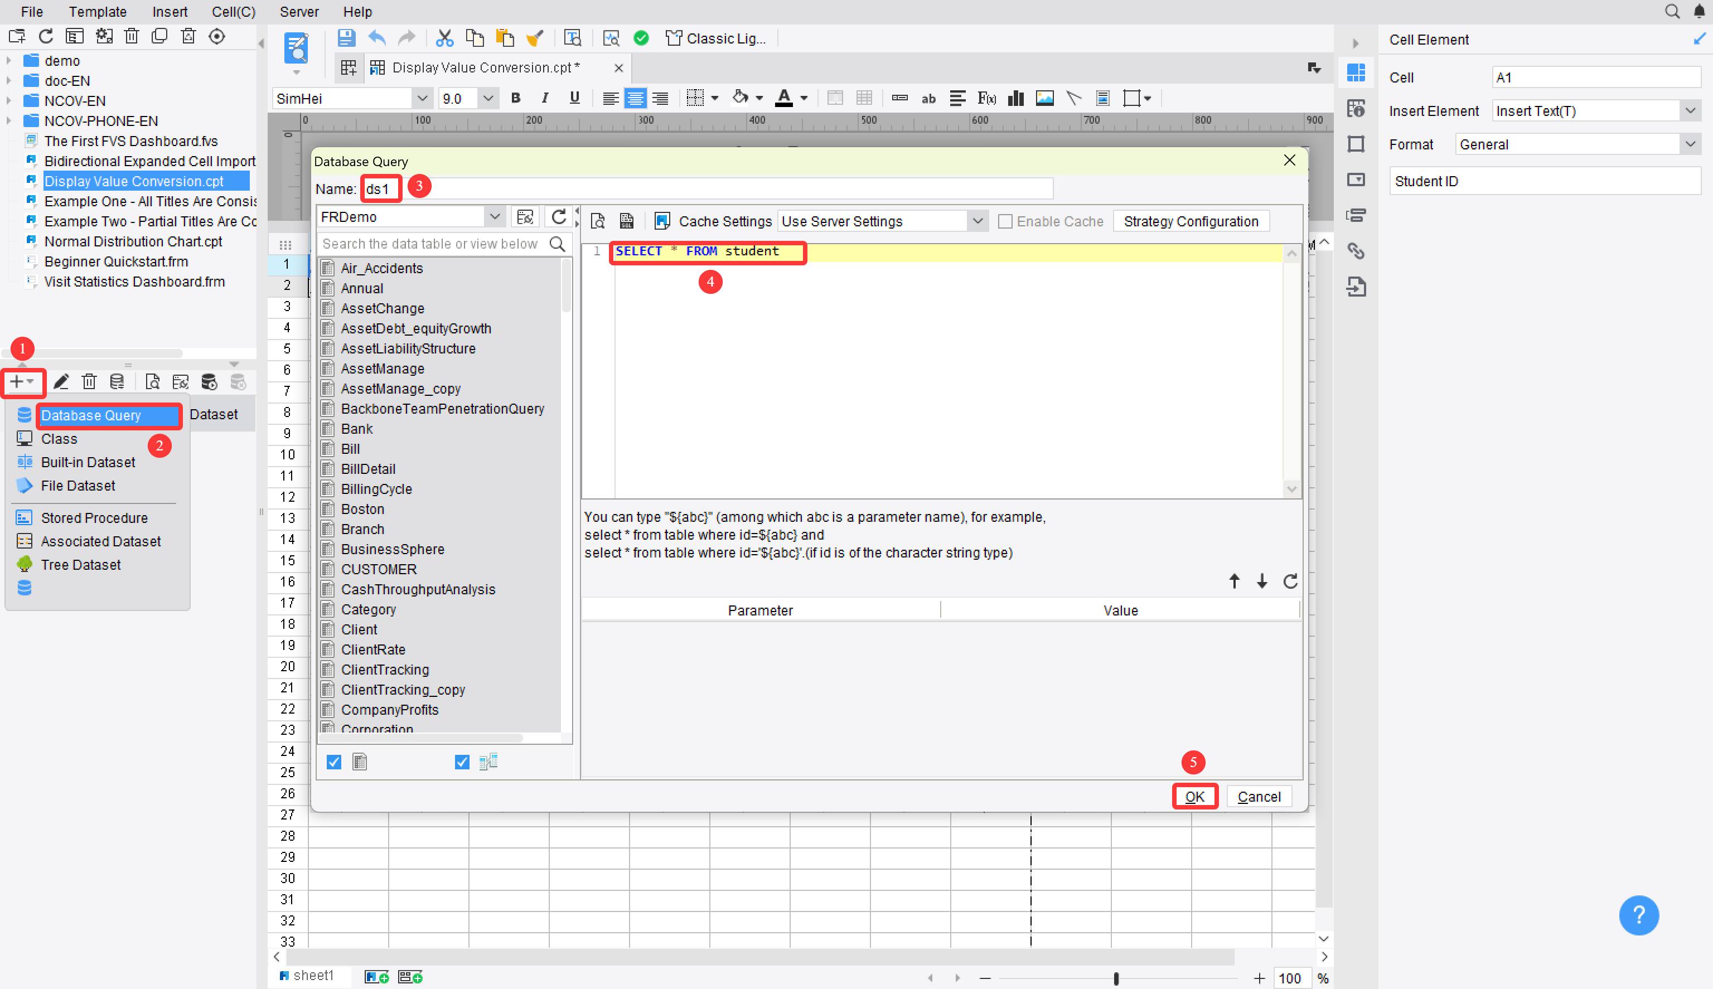Click the Copy icon in the toolbar

tap(474, 38)
